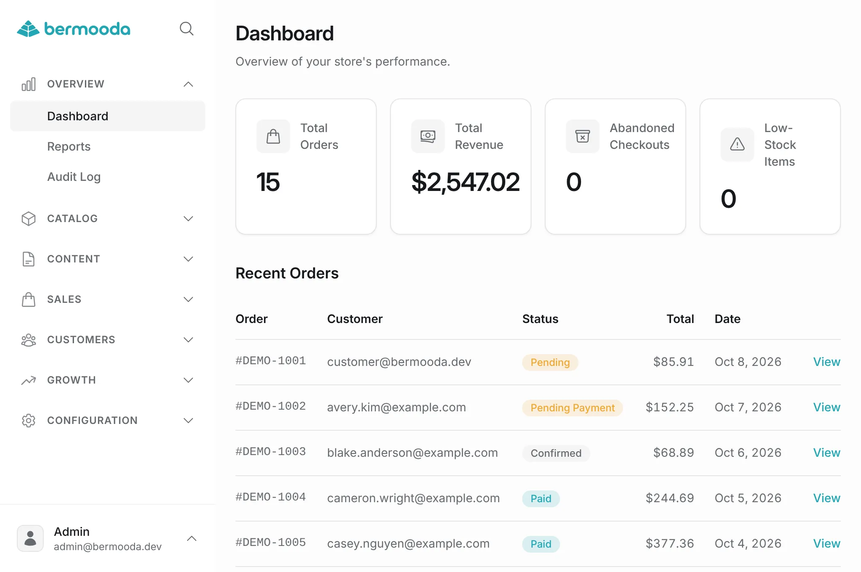This screenshot has height=572, width=861.
Task: Click the Content document icon
Action: pos(29,259)
